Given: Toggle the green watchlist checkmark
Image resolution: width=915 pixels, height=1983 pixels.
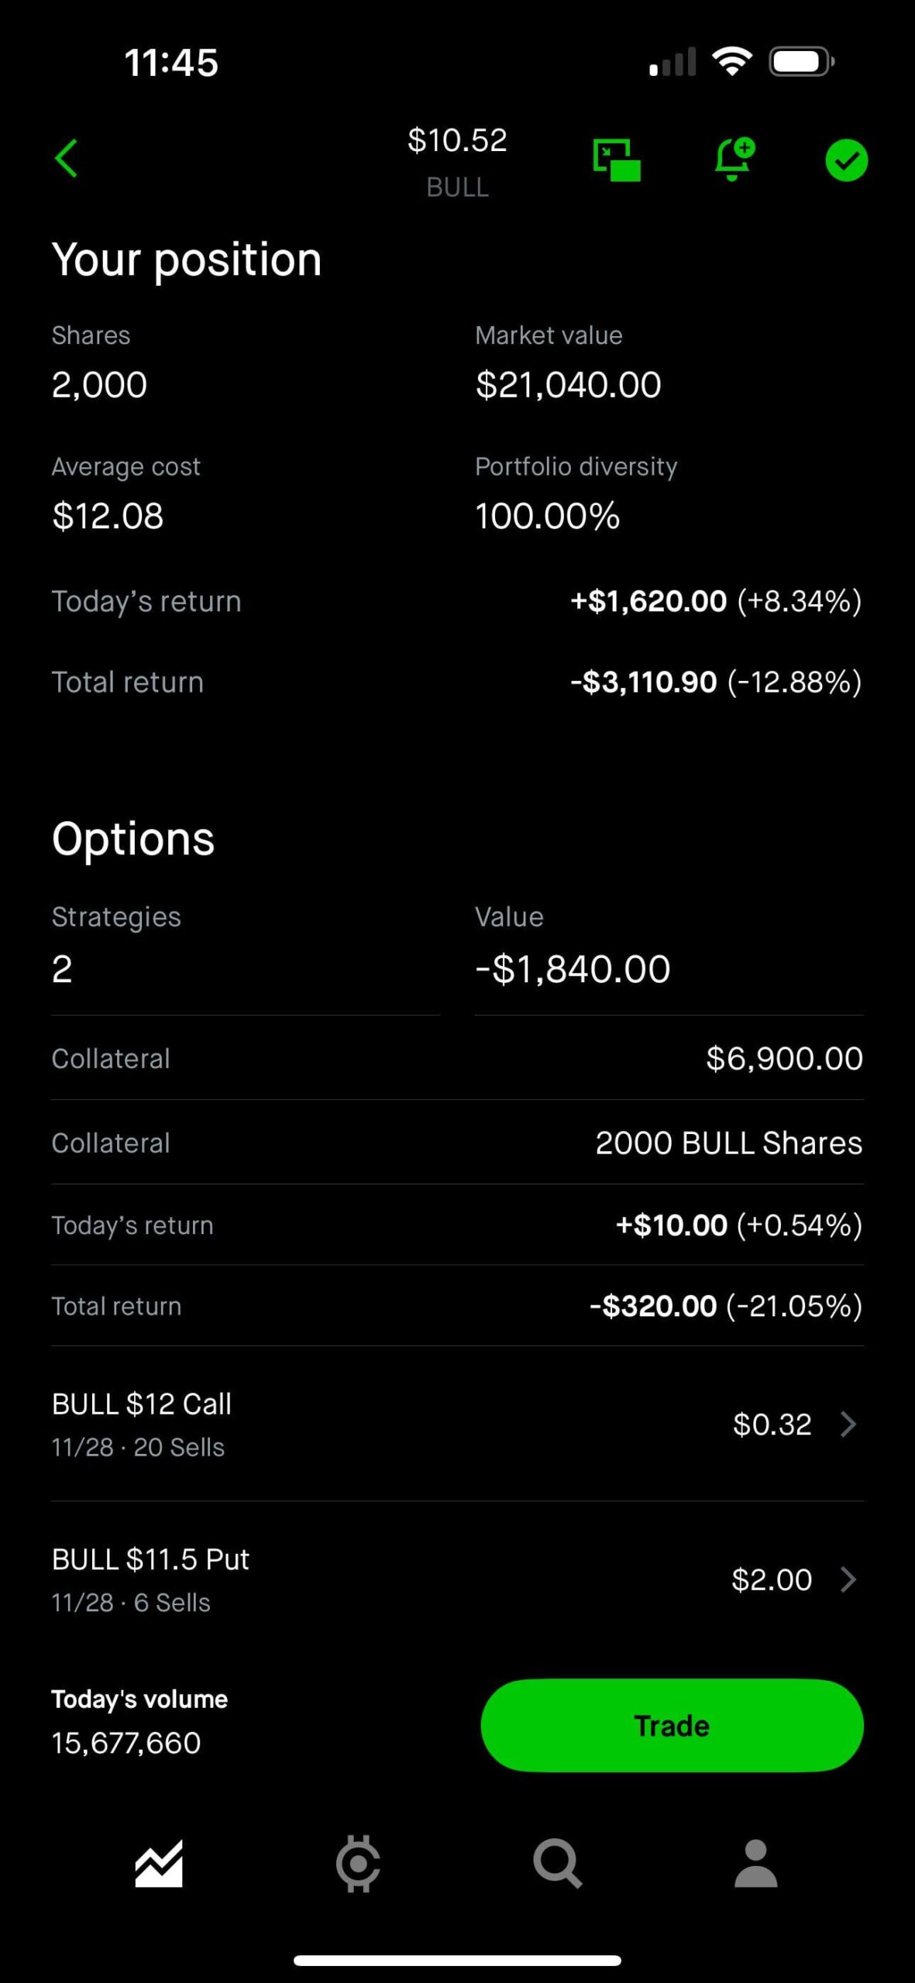Looking at the screenshot, I should tap(846, 160).
